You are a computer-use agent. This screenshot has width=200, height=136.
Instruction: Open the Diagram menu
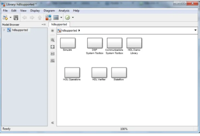[49, 11]
